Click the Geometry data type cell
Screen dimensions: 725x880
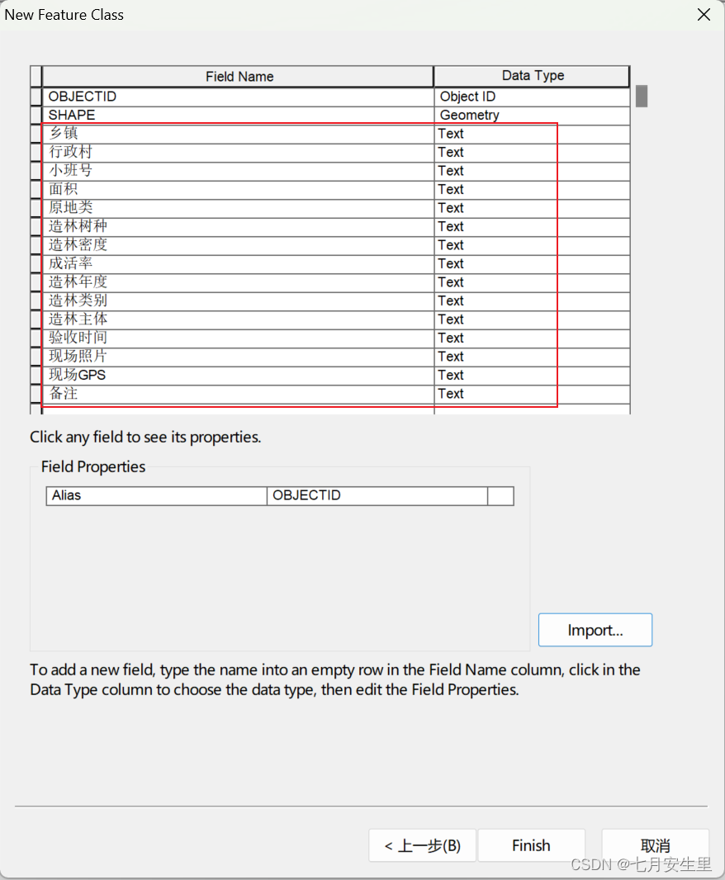click(532, 115)
